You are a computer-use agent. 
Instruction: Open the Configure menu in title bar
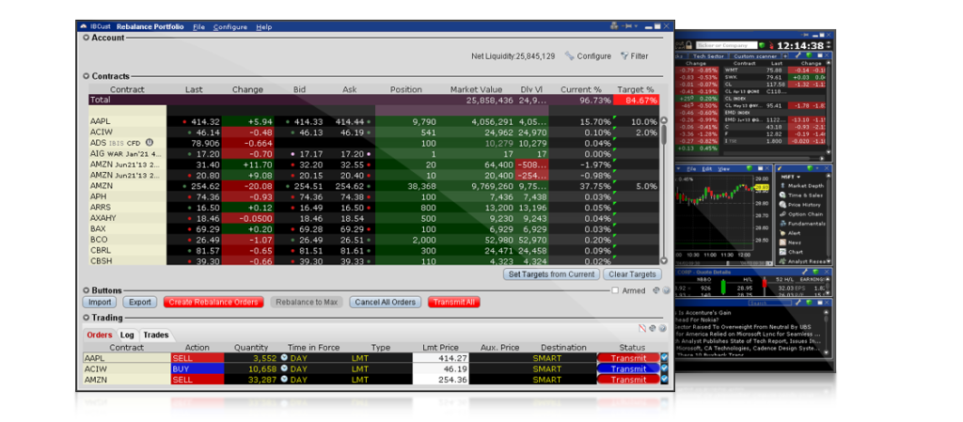pos(230,27)
